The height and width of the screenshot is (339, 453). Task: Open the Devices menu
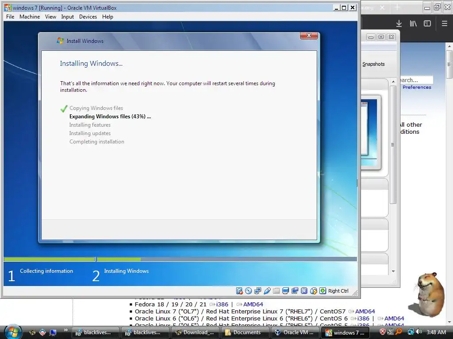point(88,17)
